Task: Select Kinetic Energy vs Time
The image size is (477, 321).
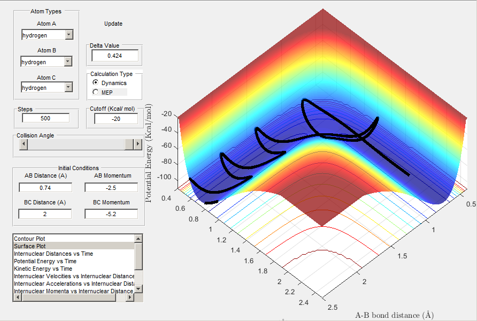Action: (74, 269)
